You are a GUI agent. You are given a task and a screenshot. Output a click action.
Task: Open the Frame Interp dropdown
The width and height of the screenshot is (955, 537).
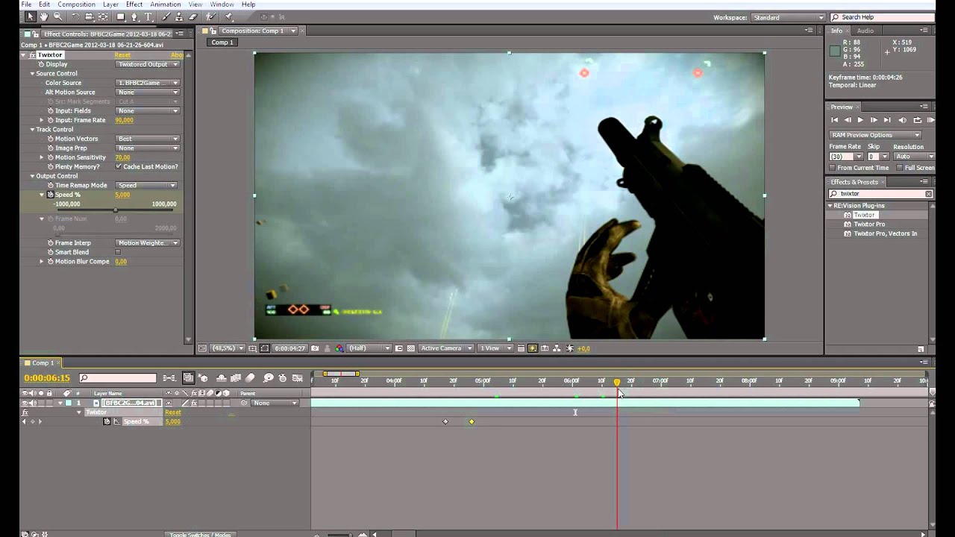(x=148, y=242)
